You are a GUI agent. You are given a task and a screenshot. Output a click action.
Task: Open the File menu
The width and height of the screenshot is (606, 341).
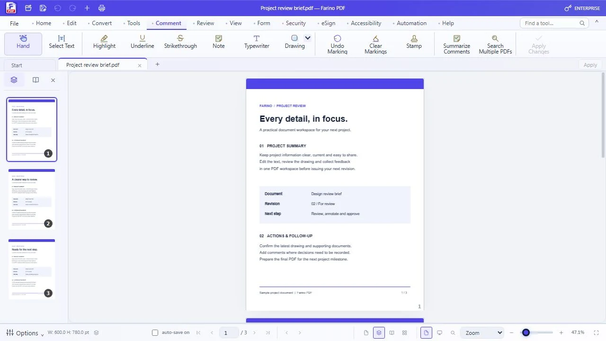pyautogui.click(x=14, y=23)
